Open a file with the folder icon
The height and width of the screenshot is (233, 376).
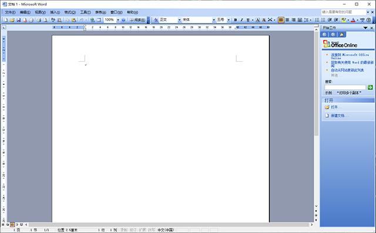pyautogui.click(x=12, y=20)
